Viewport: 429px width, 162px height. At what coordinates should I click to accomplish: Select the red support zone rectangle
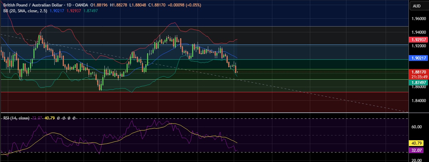[x=204, y=102]
